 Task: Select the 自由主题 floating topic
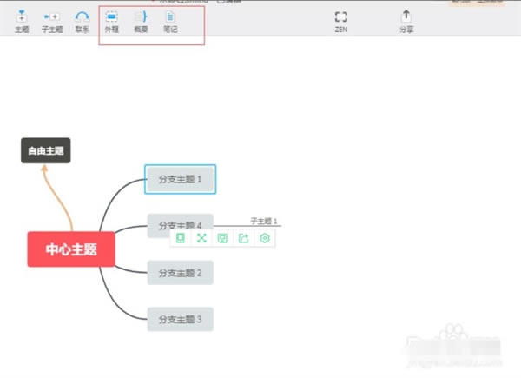click(x=45, y=150)
